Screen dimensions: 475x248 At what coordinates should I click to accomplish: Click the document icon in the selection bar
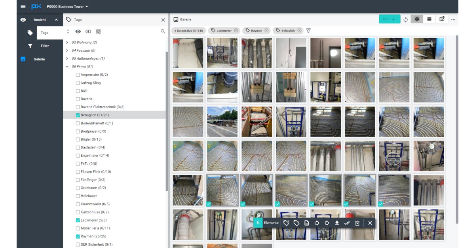[307, 223]
